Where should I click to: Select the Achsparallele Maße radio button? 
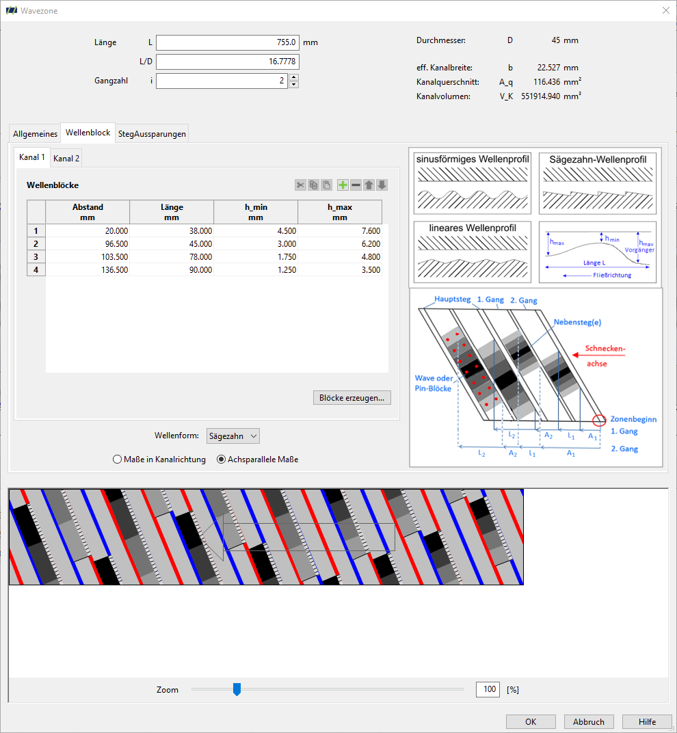221,459
